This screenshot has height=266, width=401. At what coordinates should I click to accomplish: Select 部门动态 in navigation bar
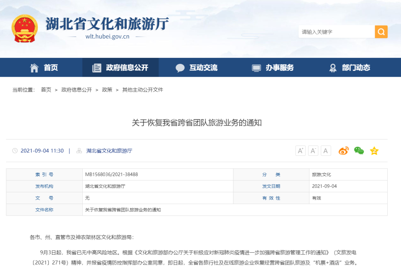349,68
